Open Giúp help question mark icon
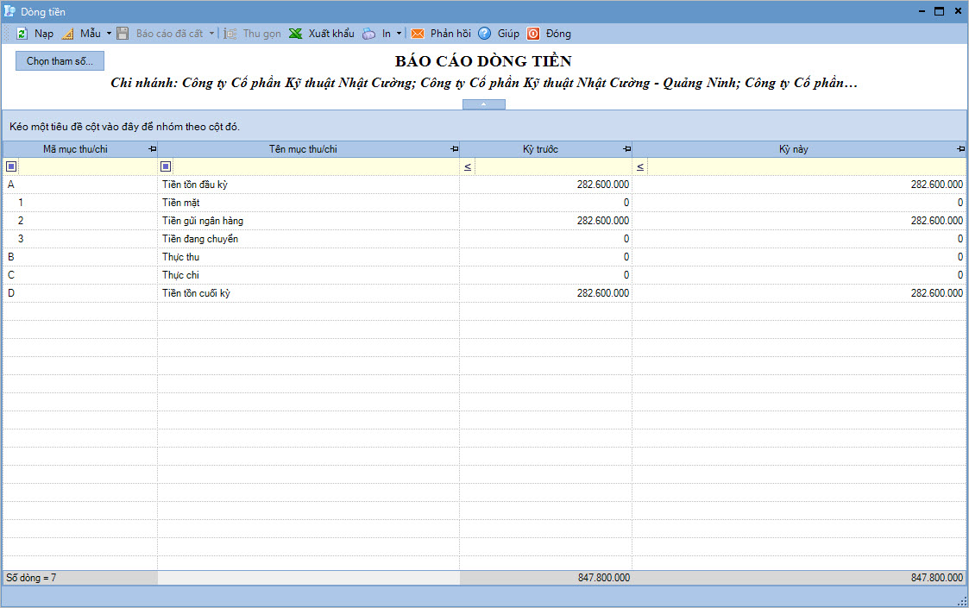The image size is (969, 608). coord(484,34)
